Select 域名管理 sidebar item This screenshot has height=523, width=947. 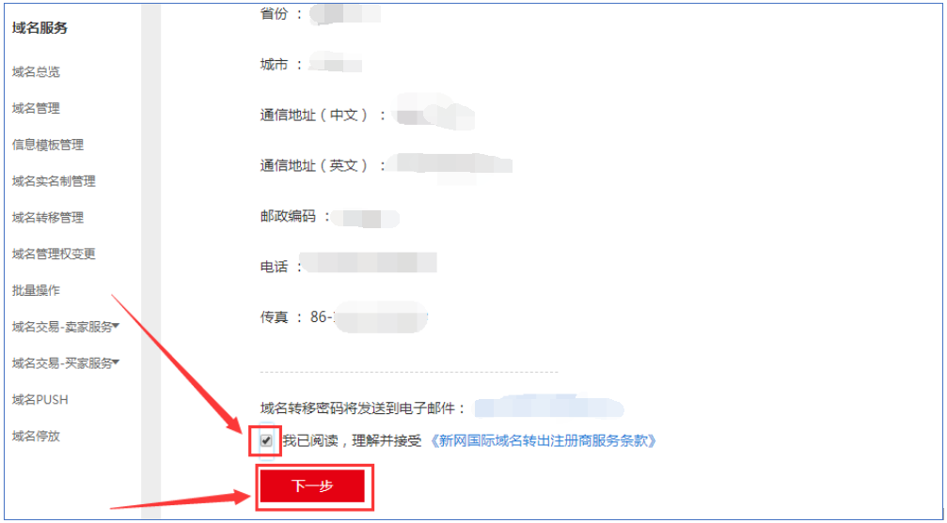pos(37,109)
